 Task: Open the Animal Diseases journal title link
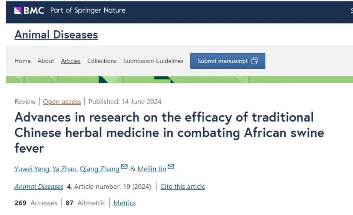(56, 35)
